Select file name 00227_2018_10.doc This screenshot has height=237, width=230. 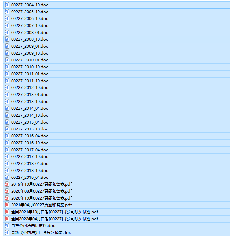coord(30,171)
